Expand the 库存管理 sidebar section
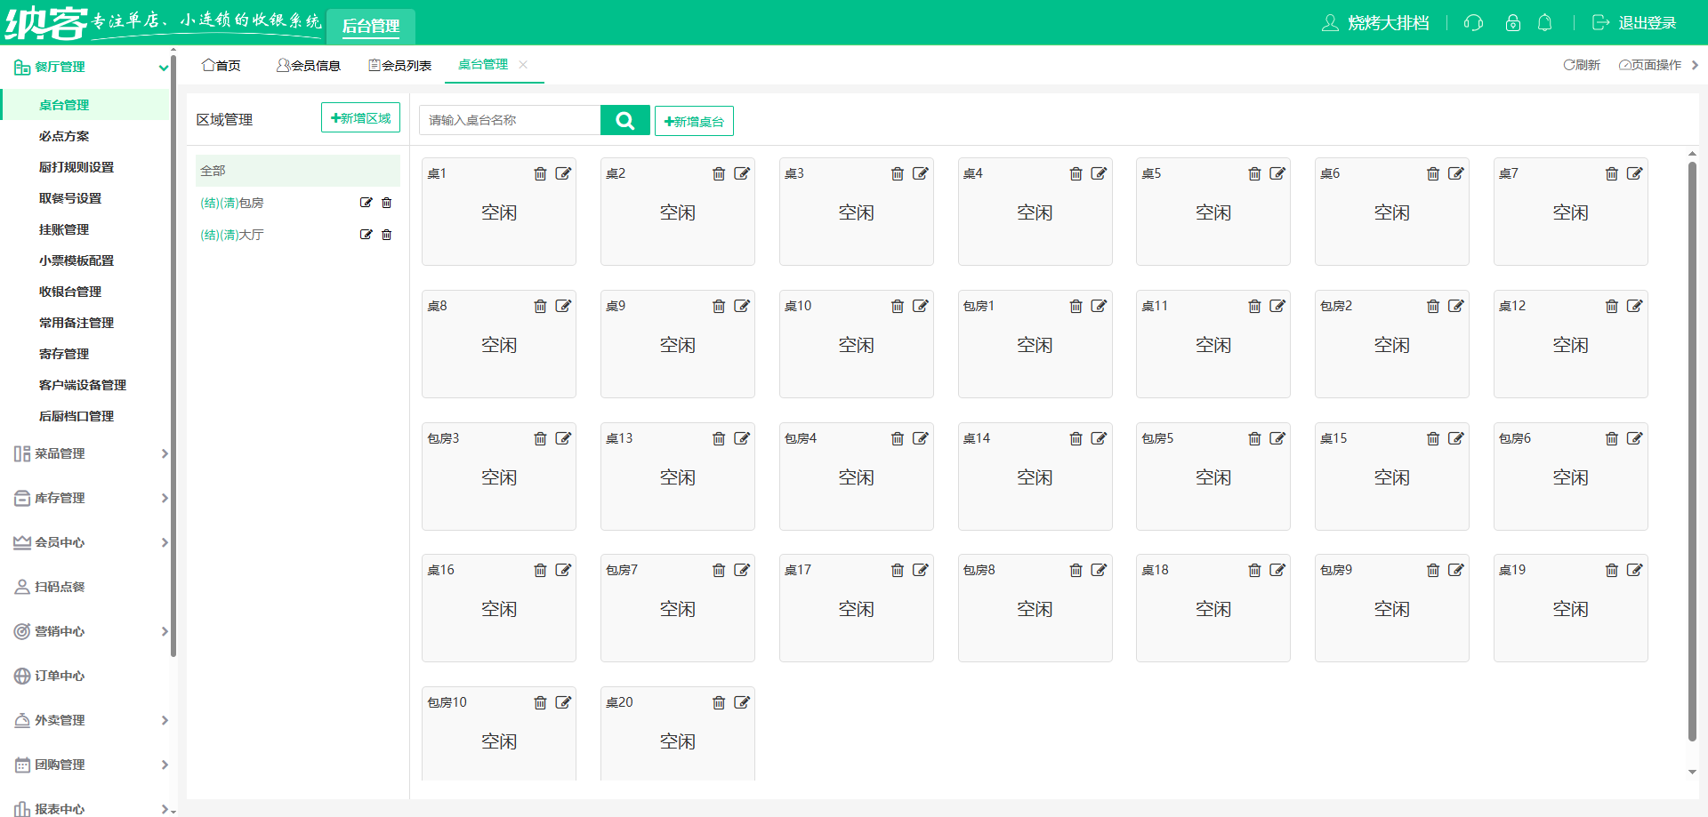Image resolution: width=1708 pixels, height=817 pixels. (89, 498)
